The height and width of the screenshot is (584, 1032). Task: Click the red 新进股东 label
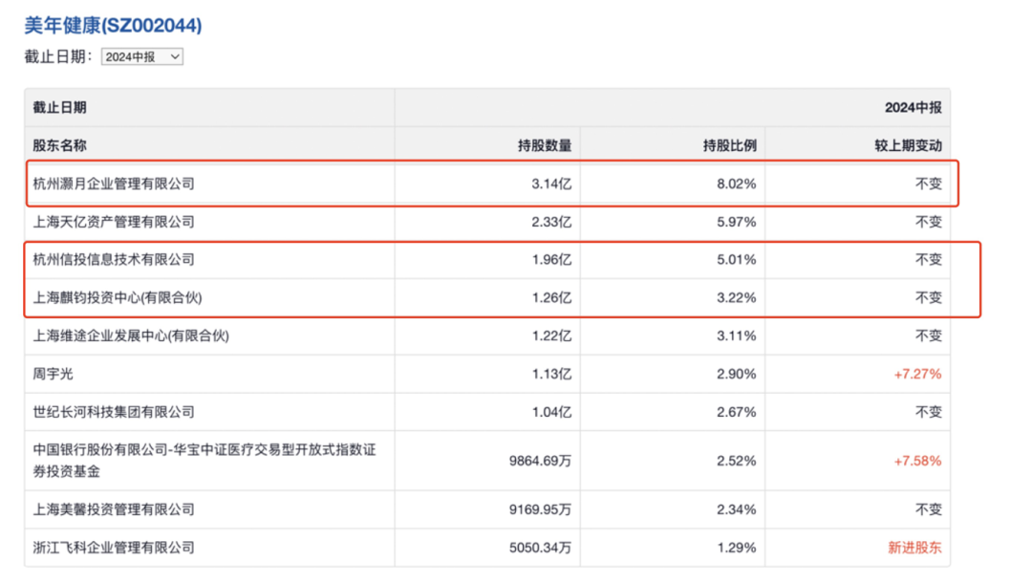914,548
